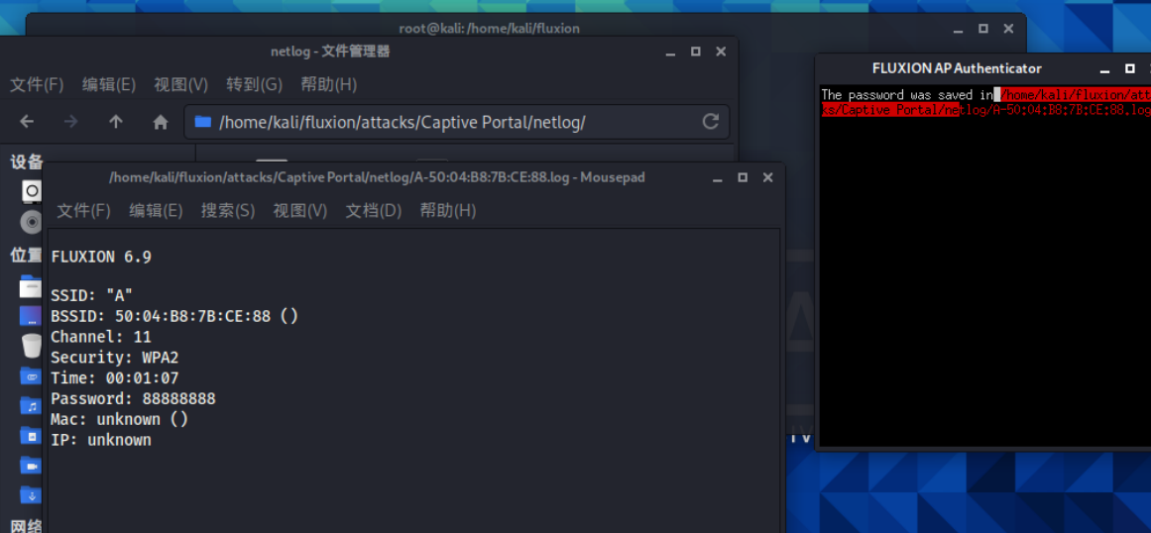Minimize FLUXION AP Authenticator window
Viewport: 1151px width, 533px height.
[1104, 69]
